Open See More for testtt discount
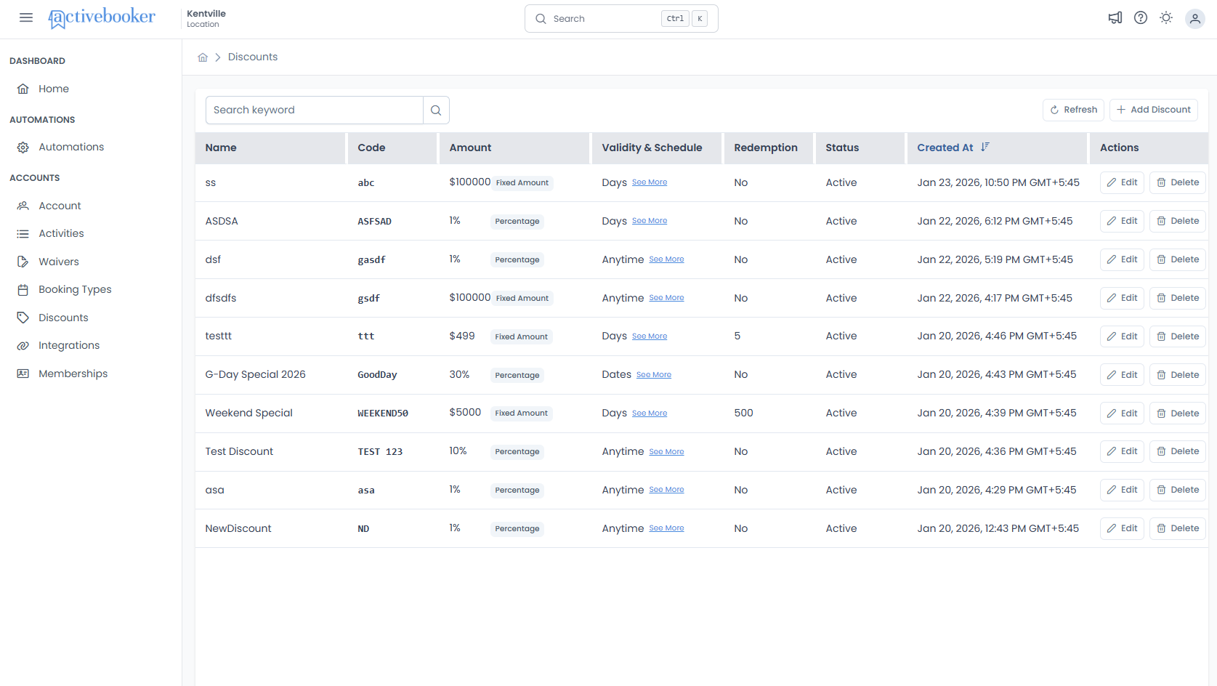 650,336
